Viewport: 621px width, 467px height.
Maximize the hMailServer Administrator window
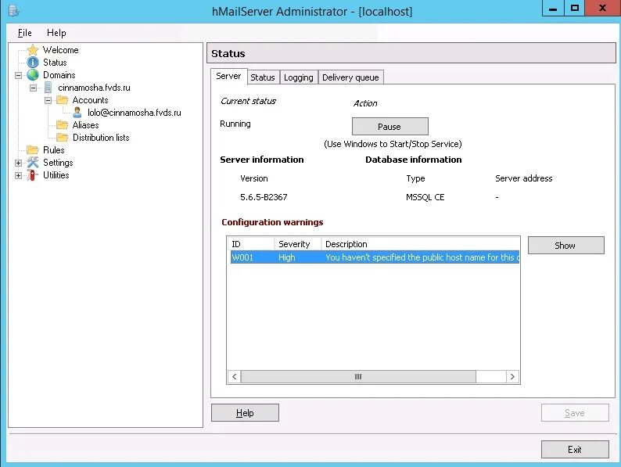[x=575, y=9]
